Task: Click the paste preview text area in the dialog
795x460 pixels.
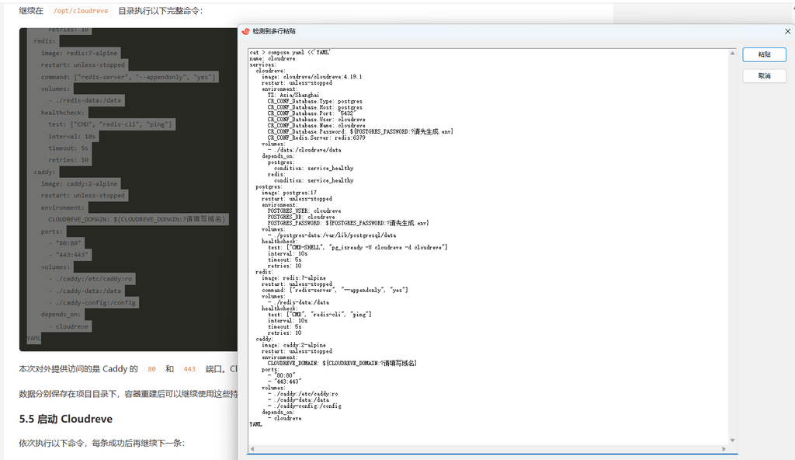Action: 488,247
